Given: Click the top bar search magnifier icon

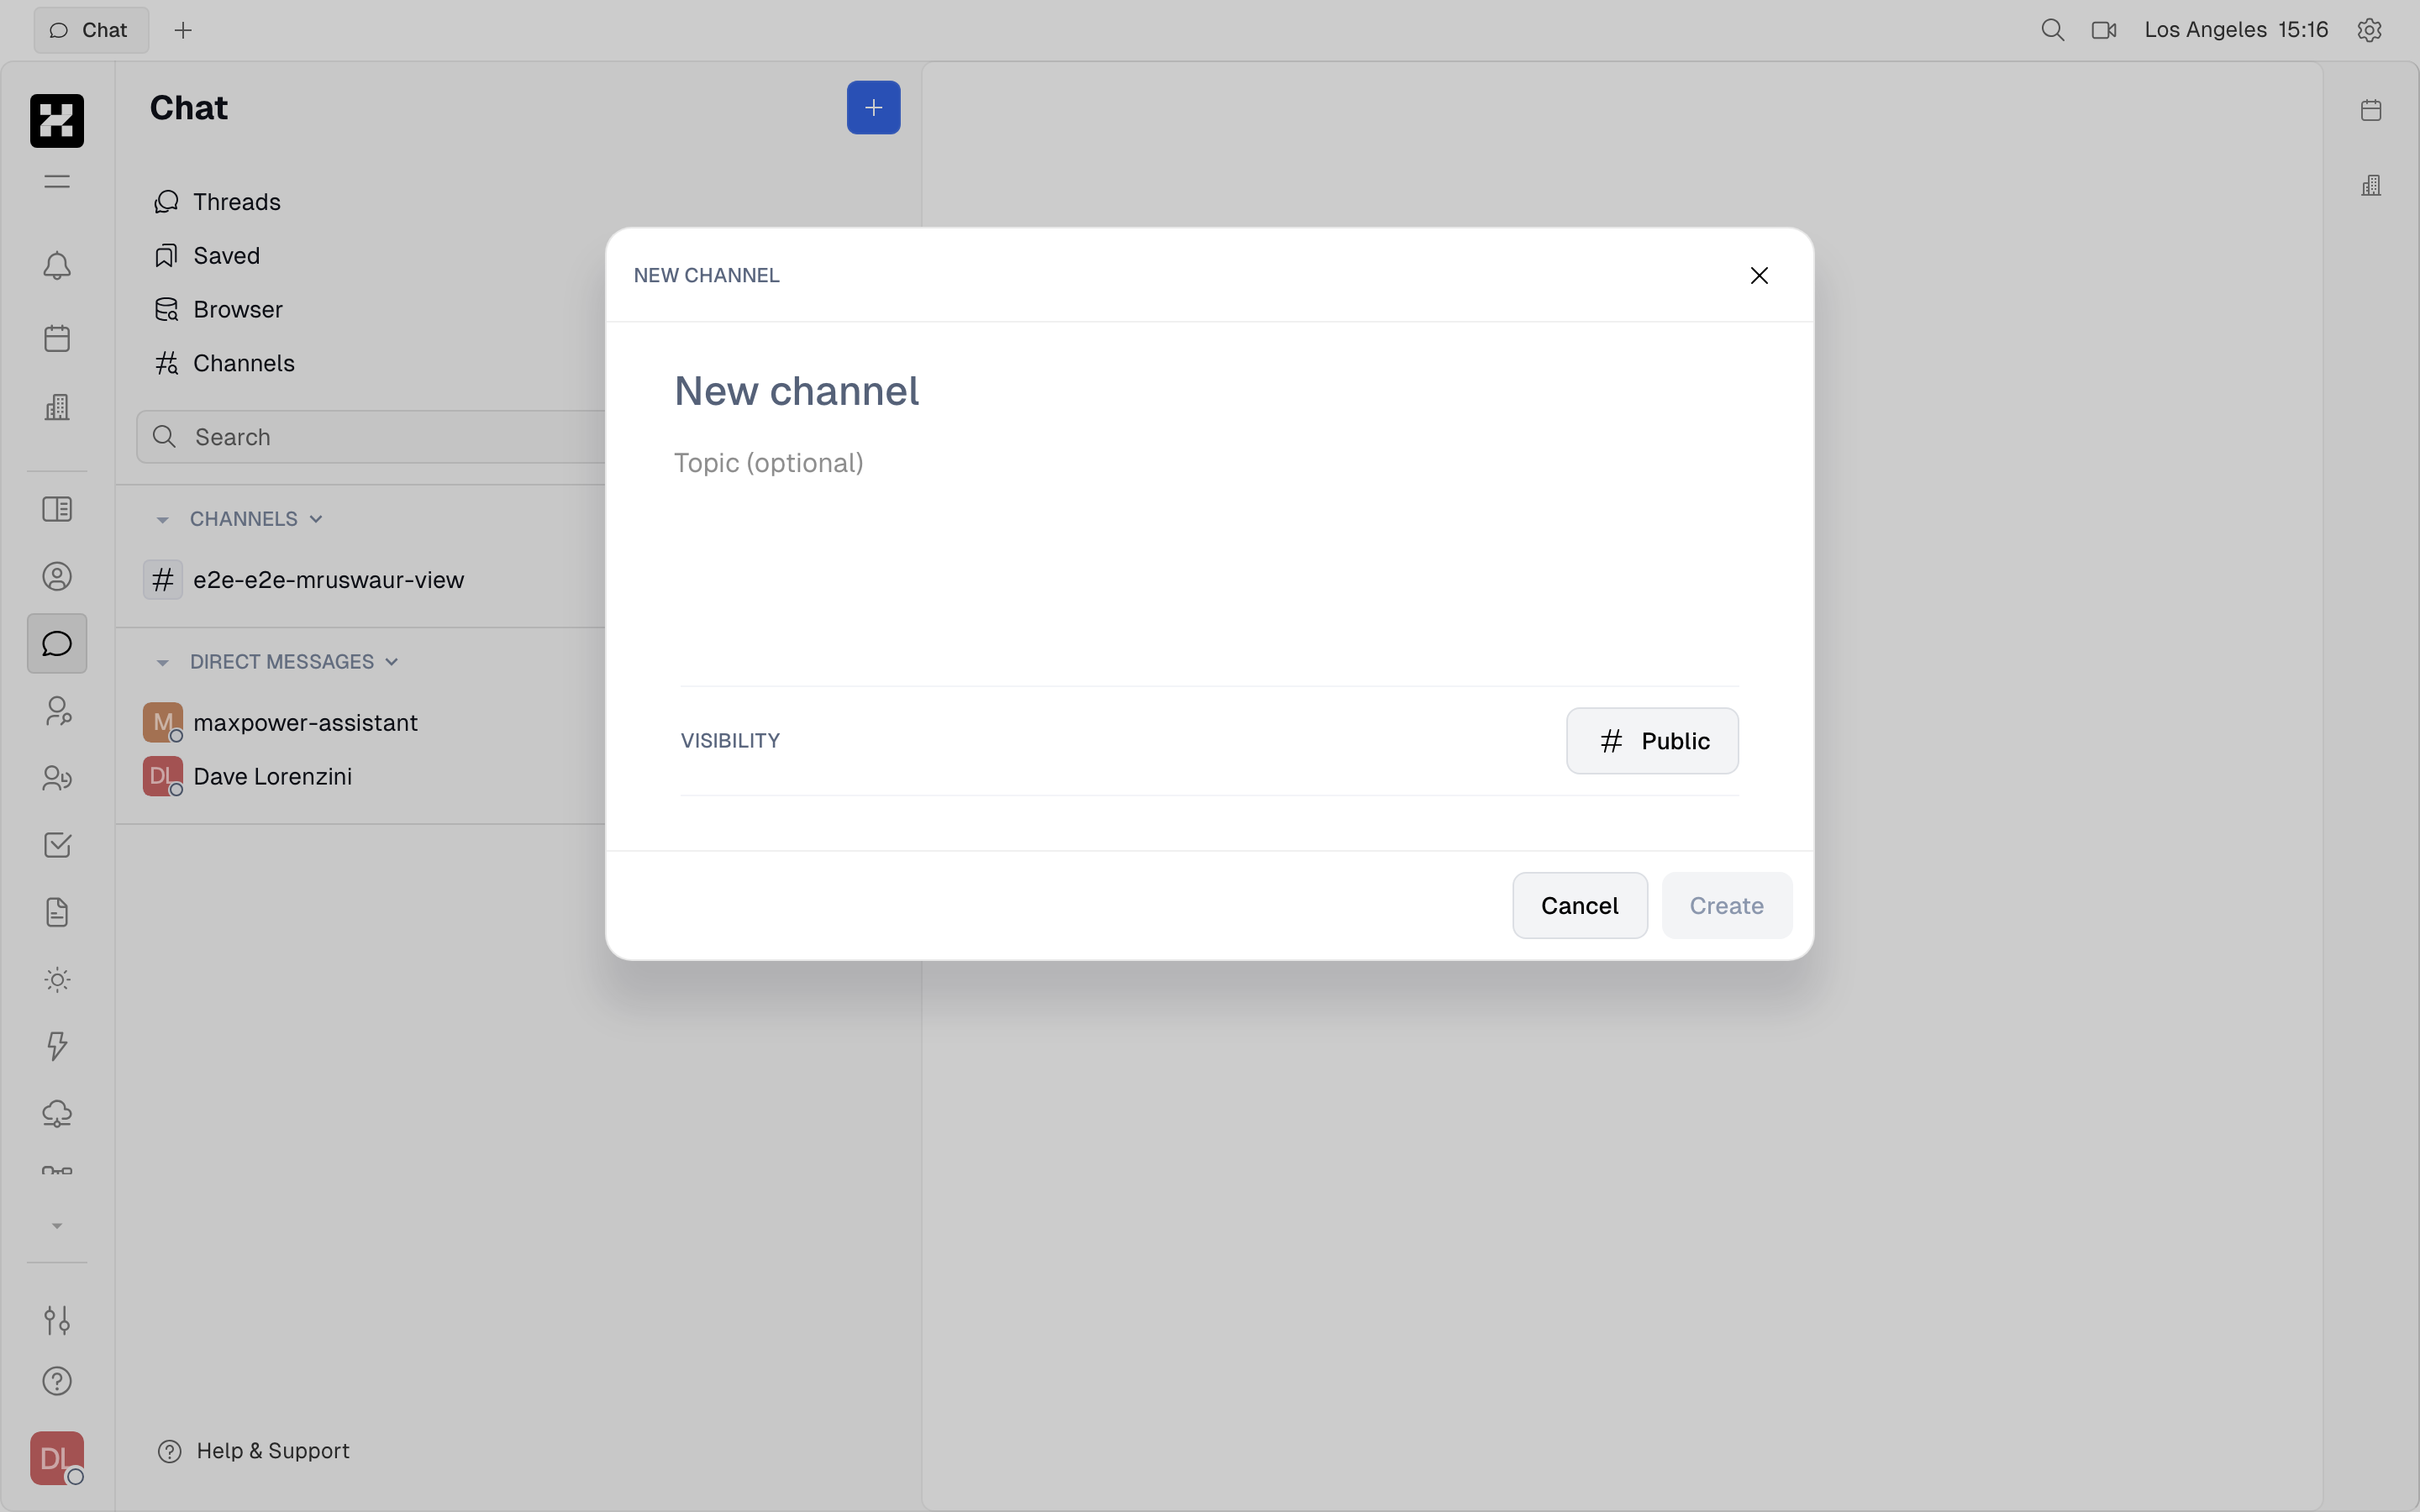Looking at the screenshot, I should (x=2052, y=30).
